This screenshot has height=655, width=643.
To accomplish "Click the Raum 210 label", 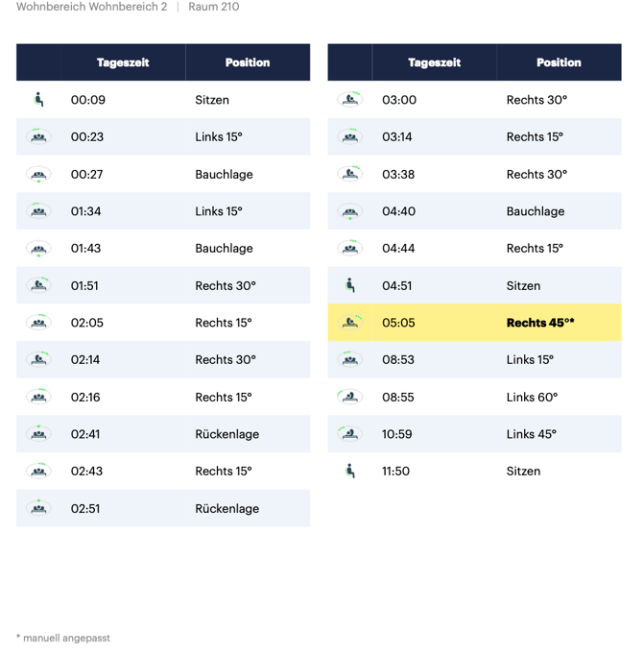I will click(x=214, y=7).
